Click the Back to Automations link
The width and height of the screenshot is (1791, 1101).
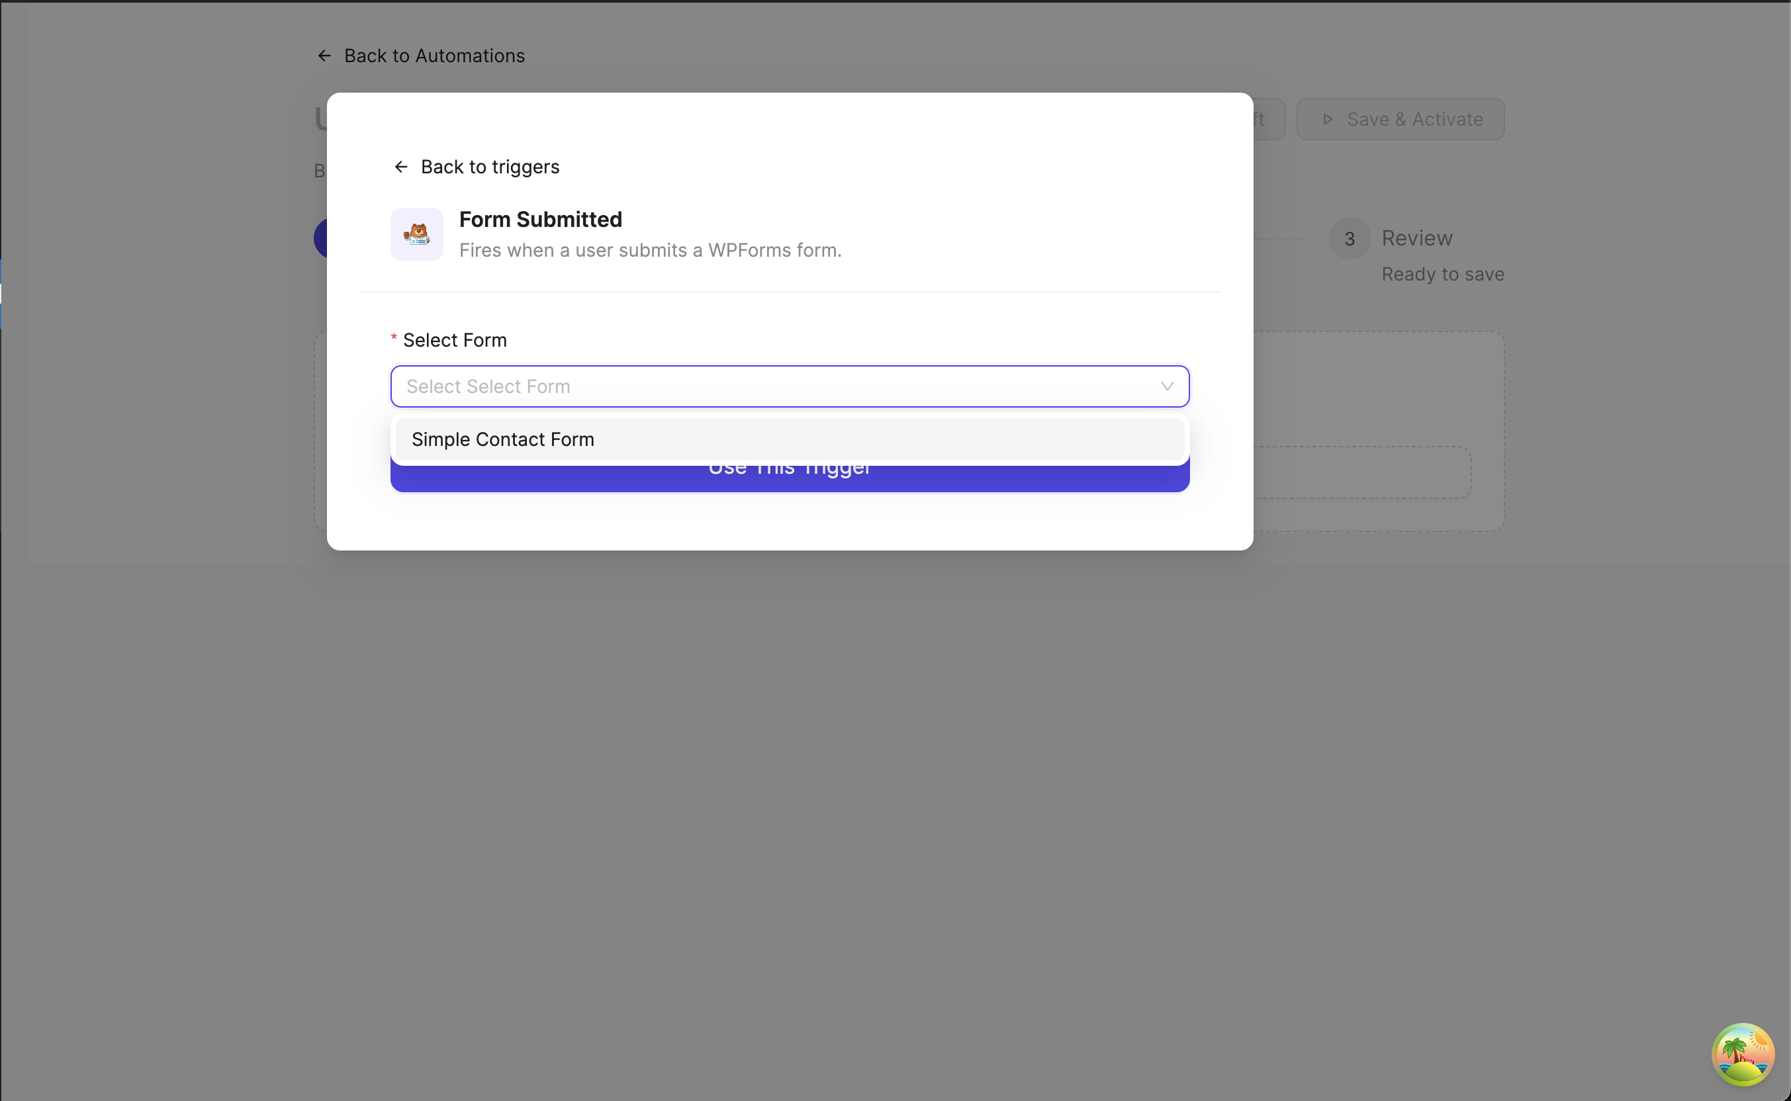coord(421,56)
